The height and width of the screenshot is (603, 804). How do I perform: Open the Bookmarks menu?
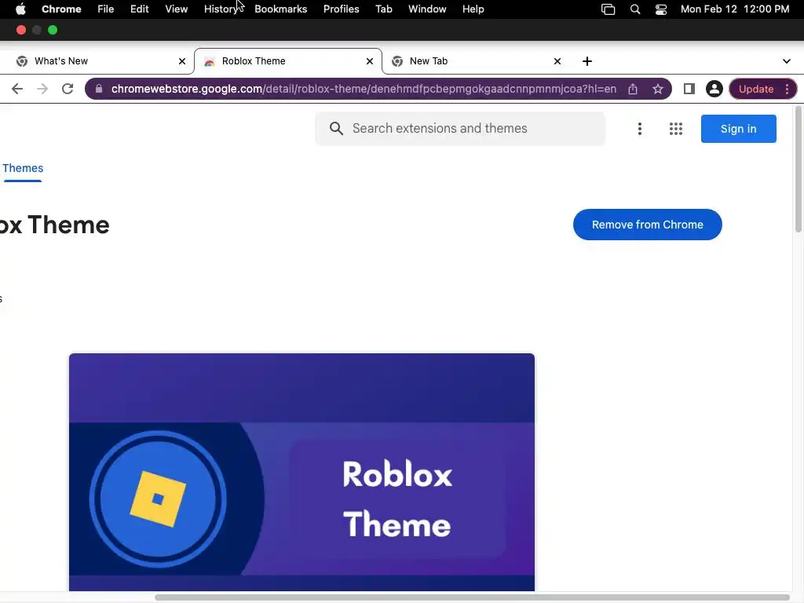(280, 9)
